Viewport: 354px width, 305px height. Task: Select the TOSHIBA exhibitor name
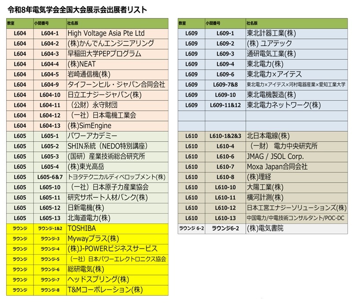tap(82, 228)
